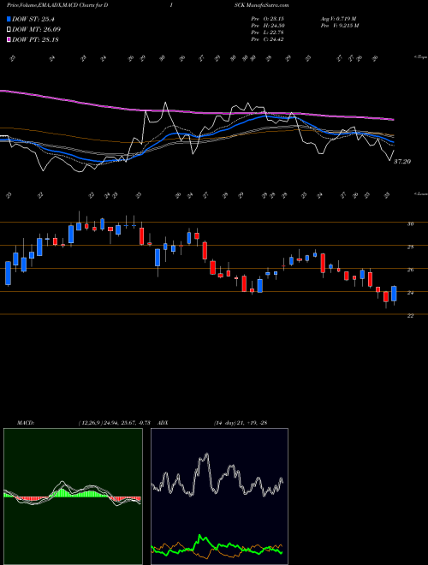Screen dimensions: 428x565
Task: Click the Pre O: 23.15 open value
Action: [x=268, y=19]
